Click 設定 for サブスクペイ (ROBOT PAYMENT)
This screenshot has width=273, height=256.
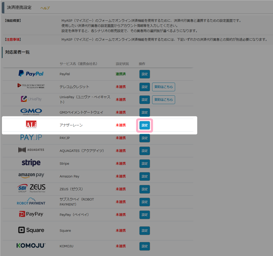(x=145, y=202)
